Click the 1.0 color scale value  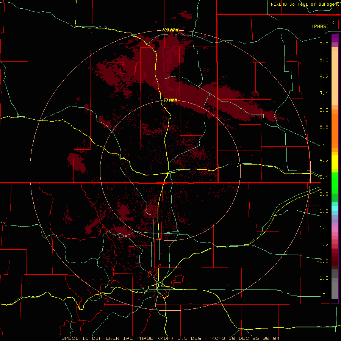[x=324, y=228]
